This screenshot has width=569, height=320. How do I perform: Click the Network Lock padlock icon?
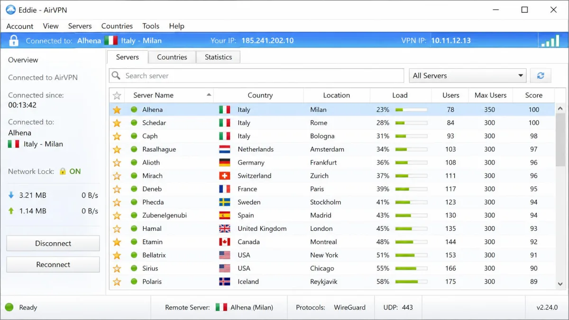63,171
